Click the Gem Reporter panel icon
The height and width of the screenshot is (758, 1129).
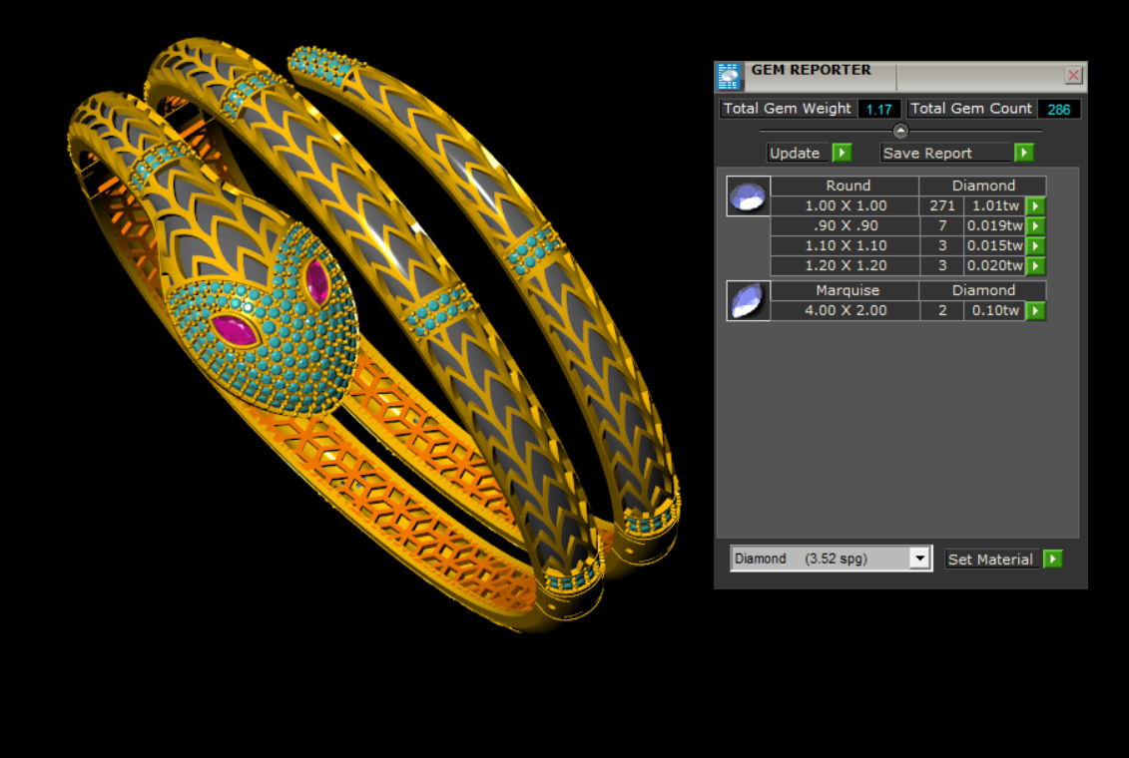pos(730,77)
